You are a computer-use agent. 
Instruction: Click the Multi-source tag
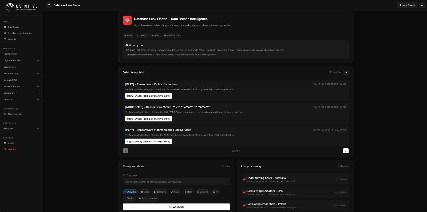click(172, 35)
